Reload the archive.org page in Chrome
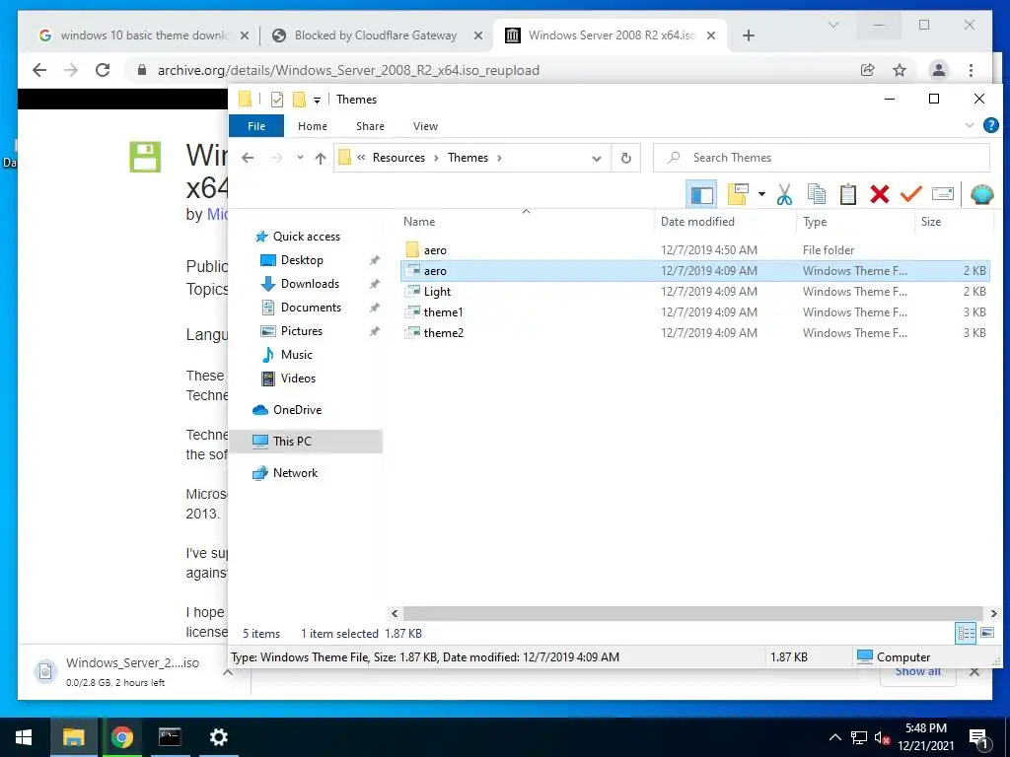The width and height of the screenshot is (1010, 757). click(x=103, y=70)
